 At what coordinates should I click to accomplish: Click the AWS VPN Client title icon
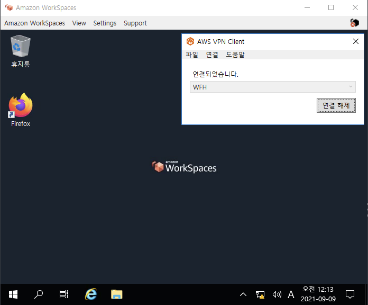(x=190, y=41)
